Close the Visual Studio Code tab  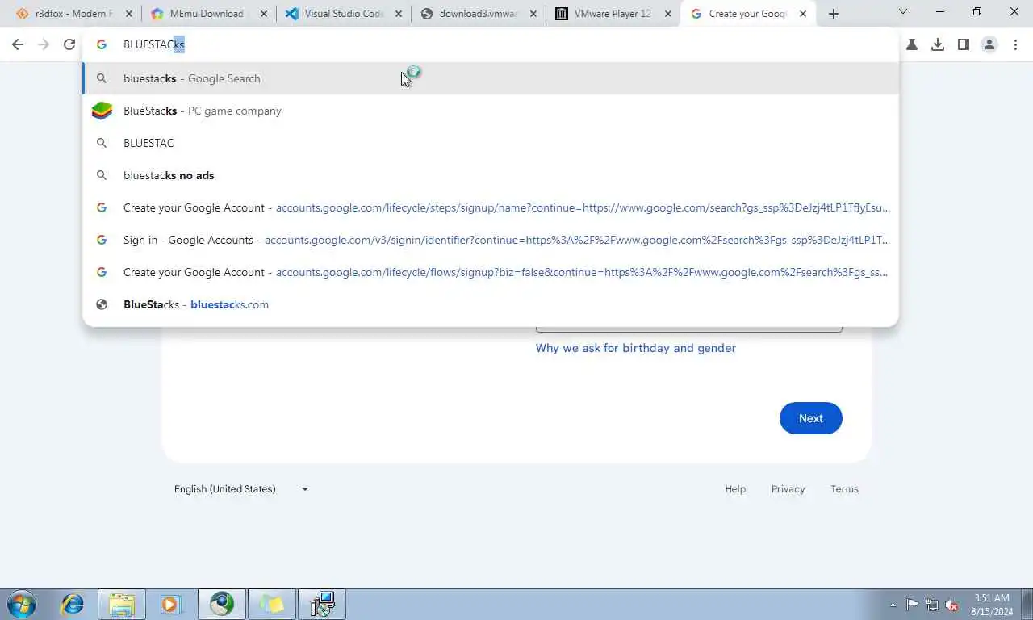[x=398, y=14]
